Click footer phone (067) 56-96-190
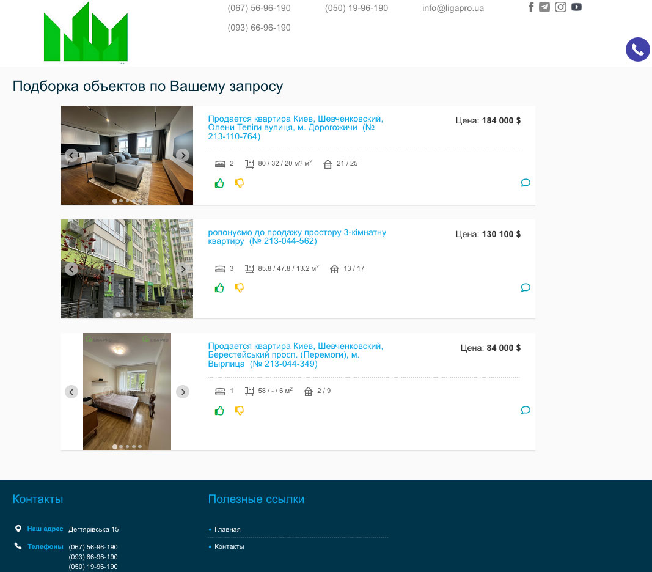The width and height of the screenshot is (652, 572). [x=93, y=547]
